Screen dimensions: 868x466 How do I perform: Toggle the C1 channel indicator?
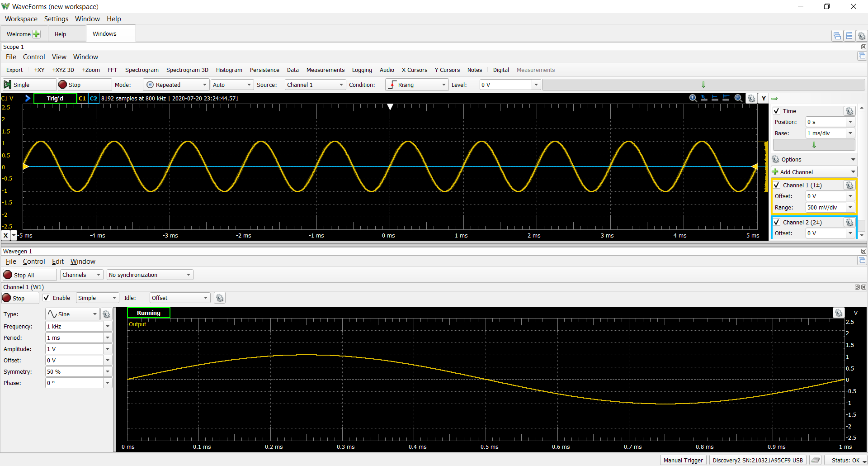coord(82,98)
